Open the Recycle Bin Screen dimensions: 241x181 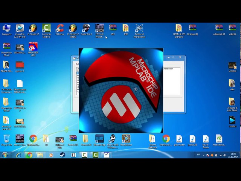6,140
